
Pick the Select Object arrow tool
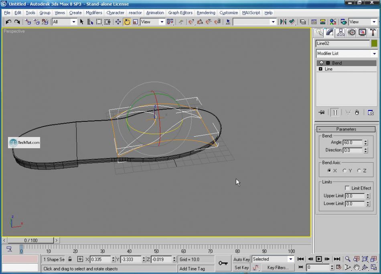82,22
